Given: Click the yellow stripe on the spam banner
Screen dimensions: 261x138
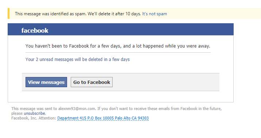Looking at the screenshot, I should pos(8,13).
